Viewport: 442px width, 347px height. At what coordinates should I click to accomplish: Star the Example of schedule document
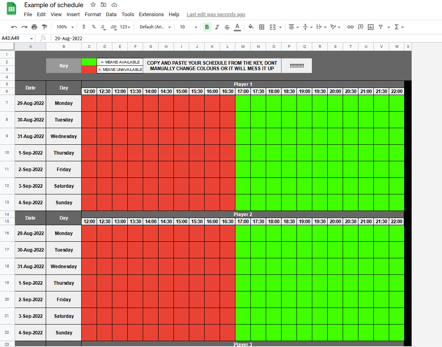tap(93, 5)
